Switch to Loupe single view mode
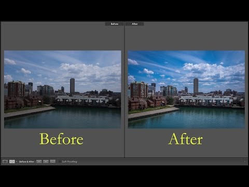 pyautogui.click(x=5, y=162)
